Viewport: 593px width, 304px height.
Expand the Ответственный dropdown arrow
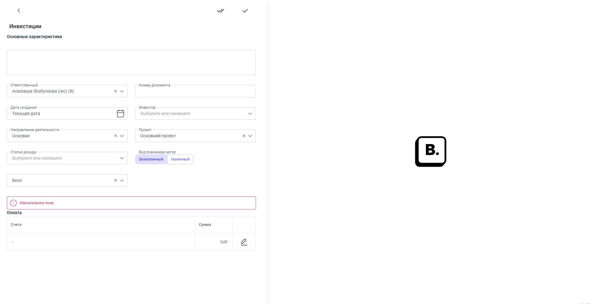point(122,91)
